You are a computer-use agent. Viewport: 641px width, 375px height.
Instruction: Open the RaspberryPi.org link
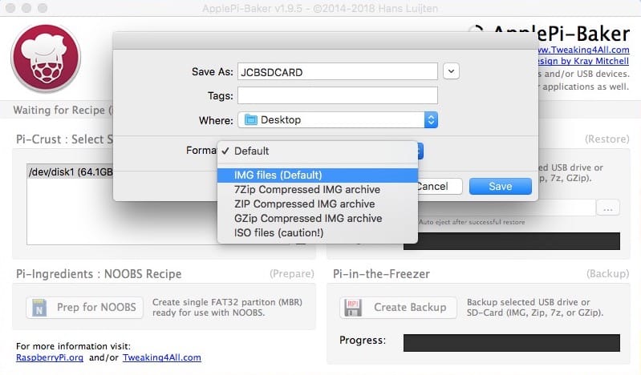click(50, 358)
